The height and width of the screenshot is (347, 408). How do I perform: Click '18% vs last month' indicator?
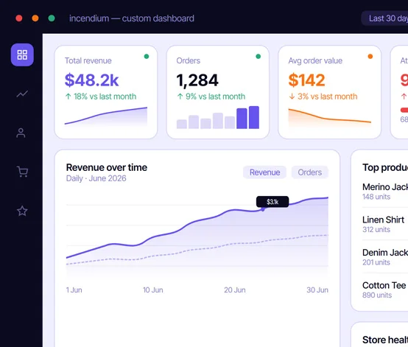tap(100, 97)
